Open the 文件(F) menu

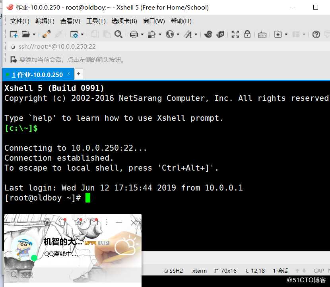coord(20,21)
